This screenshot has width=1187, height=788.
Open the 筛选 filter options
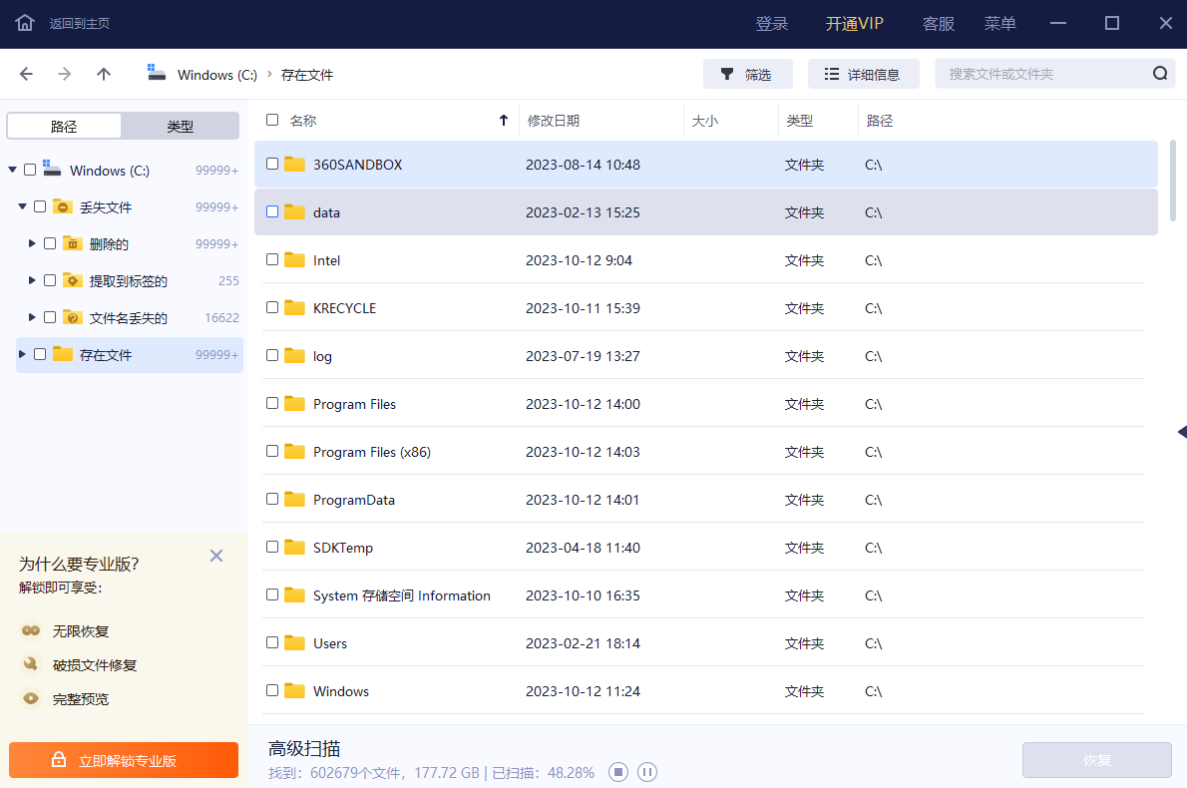pyautogui.click(x=747, y=73)
